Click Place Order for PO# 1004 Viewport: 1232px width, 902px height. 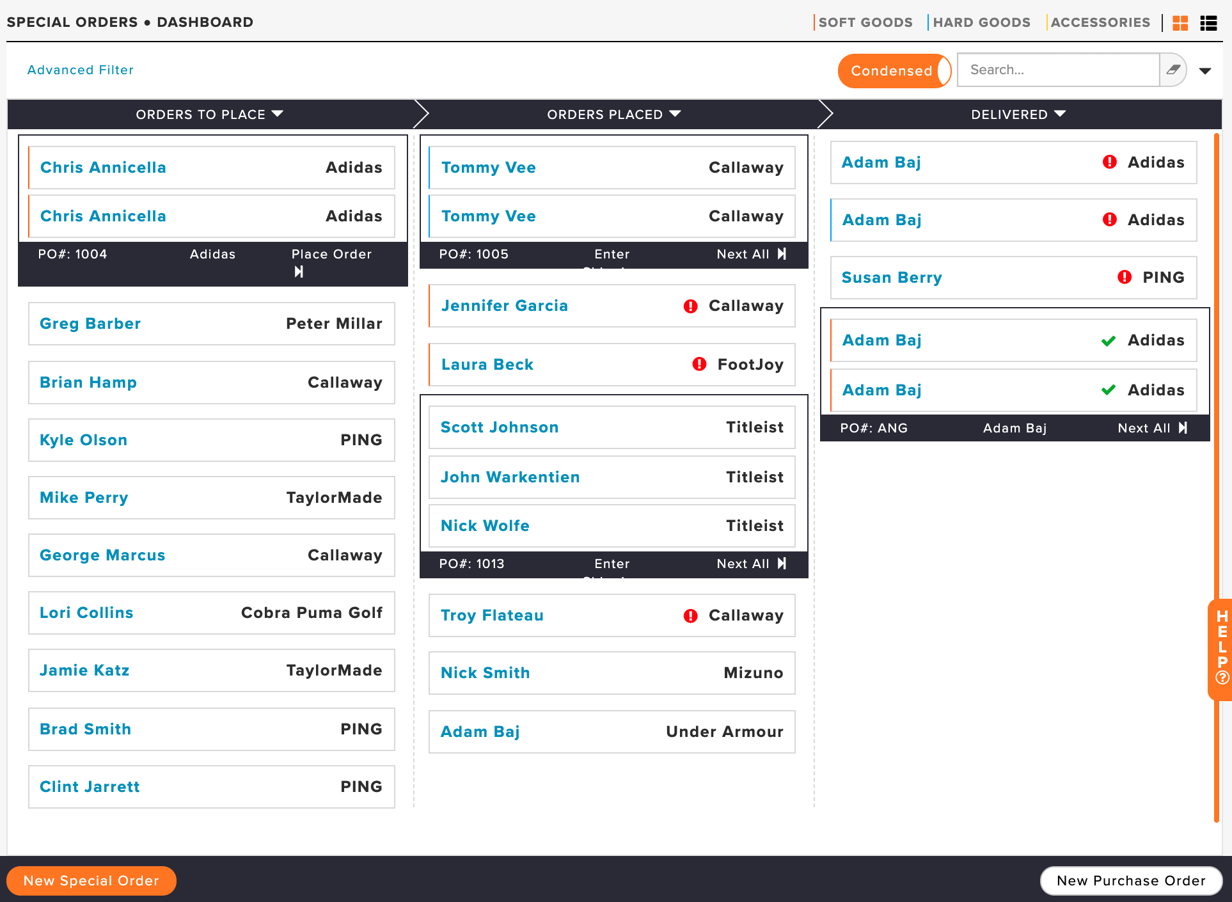tap(331, 254)
